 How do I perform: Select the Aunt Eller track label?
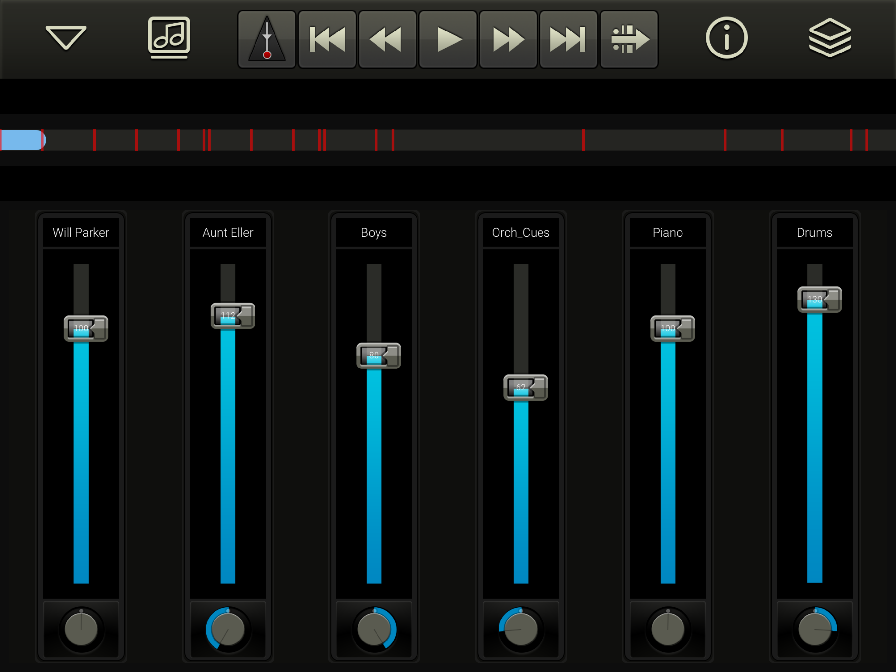pos(228,232)
